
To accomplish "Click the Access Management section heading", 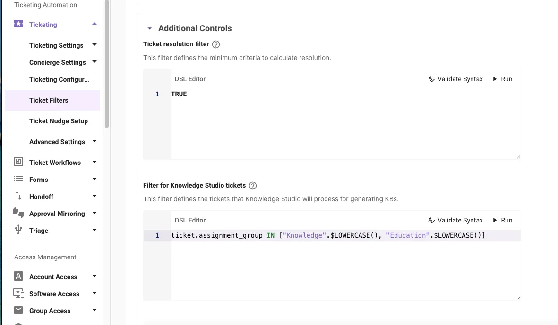I will tap(45, 257).
